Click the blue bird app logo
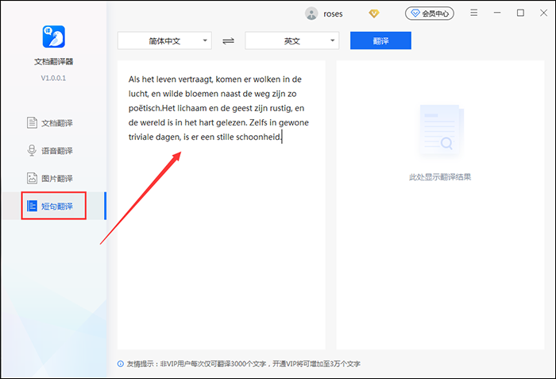Screen dimensions: 556x379 click(x=53, y=37)
